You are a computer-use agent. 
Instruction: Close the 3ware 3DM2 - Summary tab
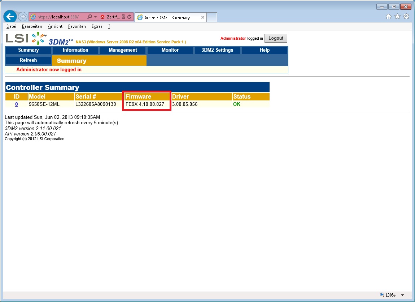[x=203, y=17]
